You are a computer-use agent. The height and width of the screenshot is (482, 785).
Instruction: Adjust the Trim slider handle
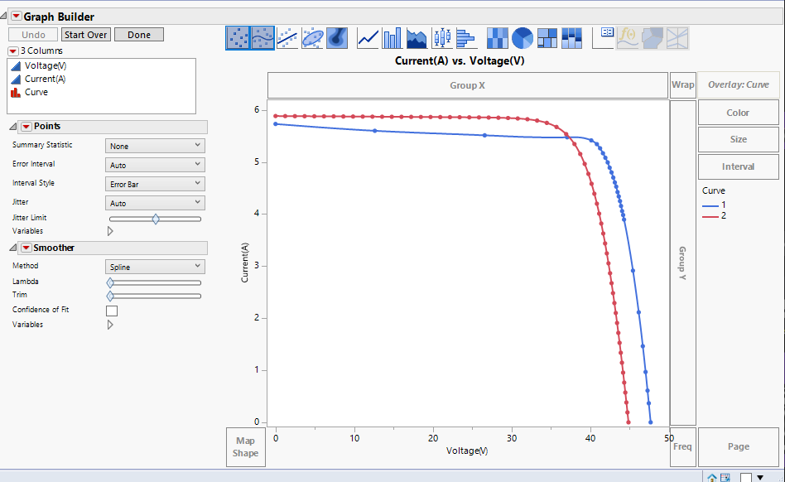tap(110, 296)
